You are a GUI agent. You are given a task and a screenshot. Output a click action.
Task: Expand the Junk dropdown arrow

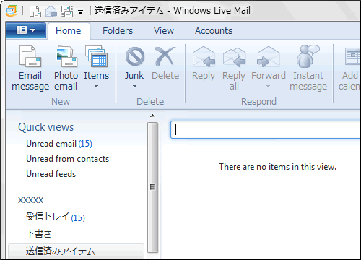[134, 86]
